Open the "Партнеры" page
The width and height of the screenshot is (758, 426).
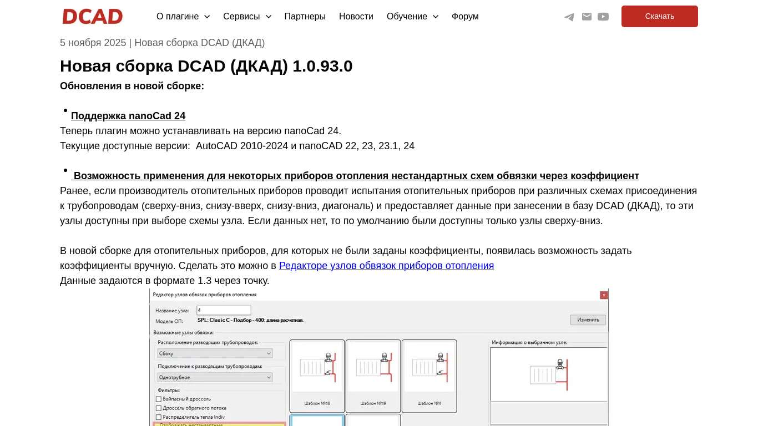pyautogui.click(x=305, y=17)
